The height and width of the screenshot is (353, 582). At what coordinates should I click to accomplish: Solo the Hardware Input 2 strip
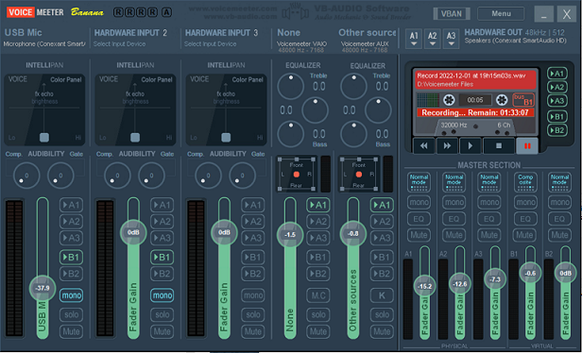point(162,315)
